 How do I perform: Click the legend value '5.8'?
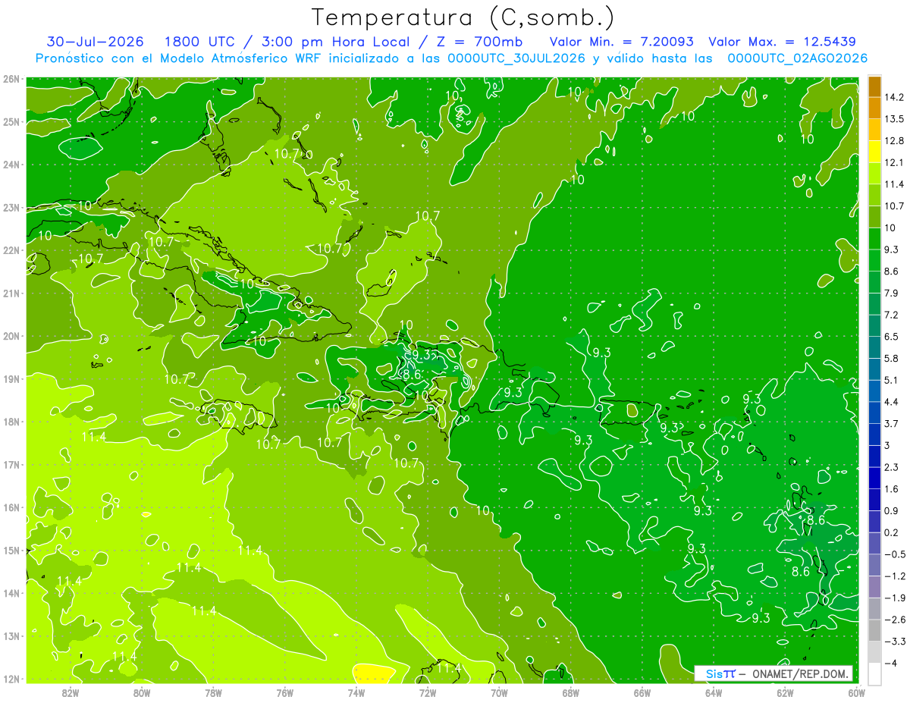pyautogui.click(x=891, y=358)
